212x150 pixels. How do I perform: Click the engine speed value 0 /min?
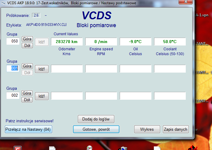[101, 42]
